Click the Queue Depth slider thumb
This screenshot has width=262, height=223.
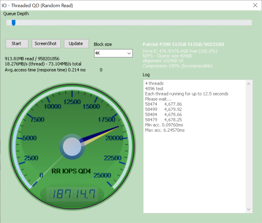[x=14, y=23]
